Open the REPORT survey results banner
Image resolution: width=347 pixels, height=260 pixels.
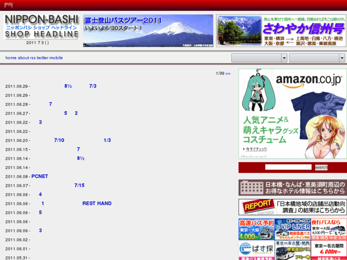(x=293, y=207)
